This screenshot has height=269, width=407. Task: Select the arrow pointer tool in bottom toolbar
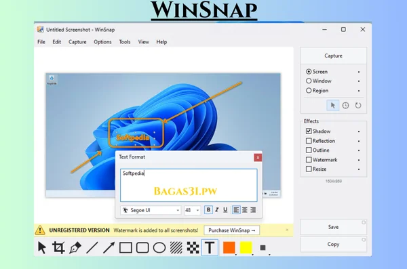42,247
